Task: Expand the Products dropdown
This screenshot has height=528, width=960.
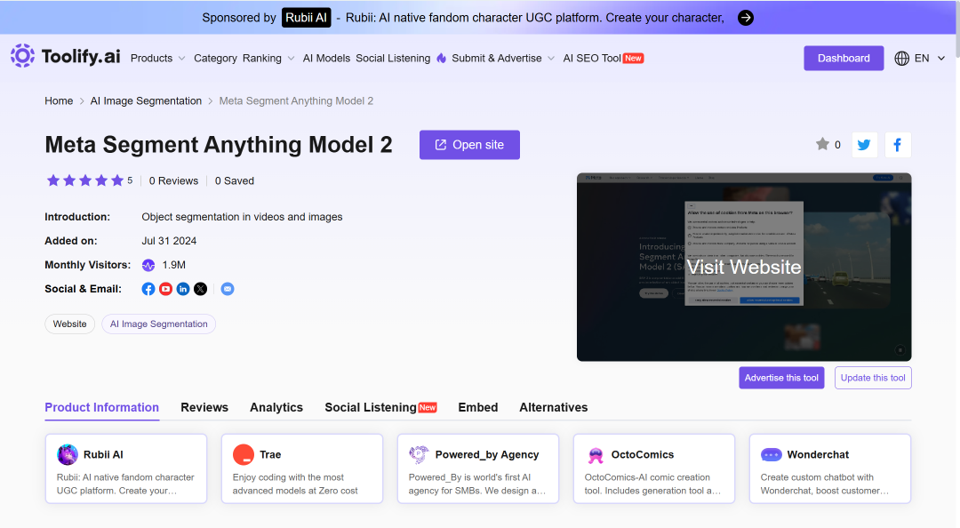Action: click(x=158, y=58)
